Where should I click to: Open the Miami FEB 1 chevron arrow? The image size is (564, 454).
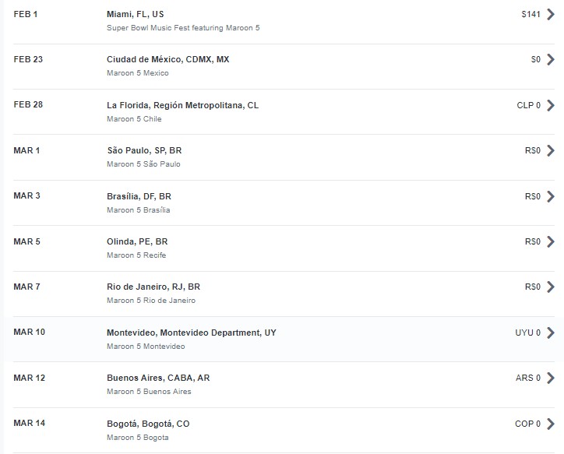[550, 14]
